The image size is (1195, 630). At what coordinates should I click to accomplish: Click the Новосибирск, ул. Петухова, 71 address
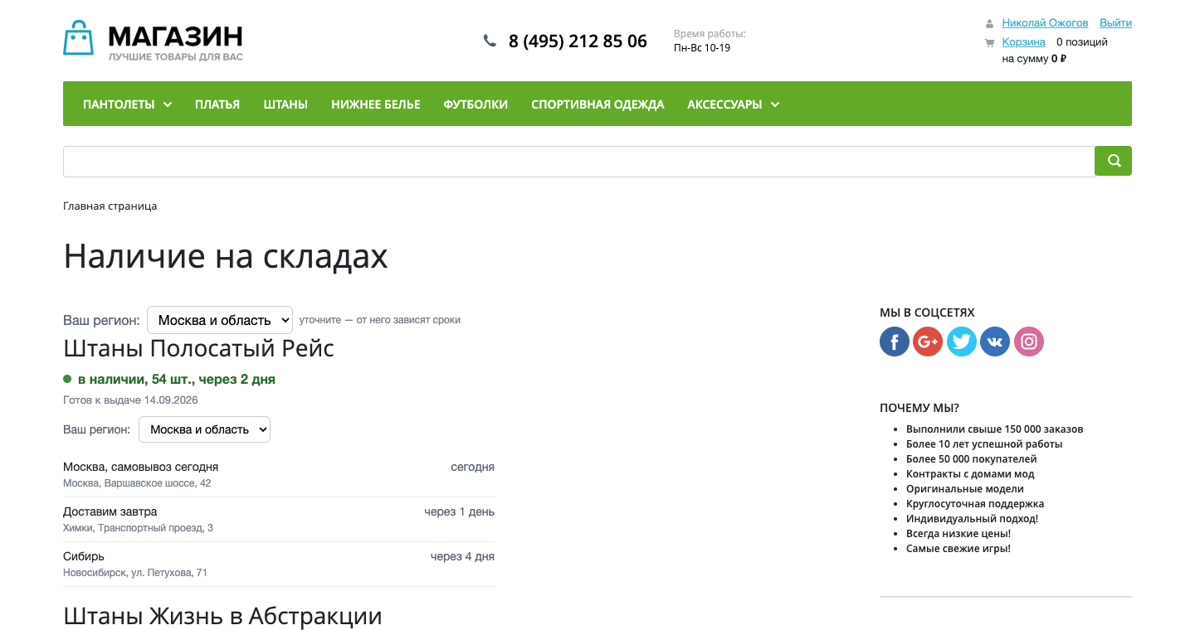(135, 573)
